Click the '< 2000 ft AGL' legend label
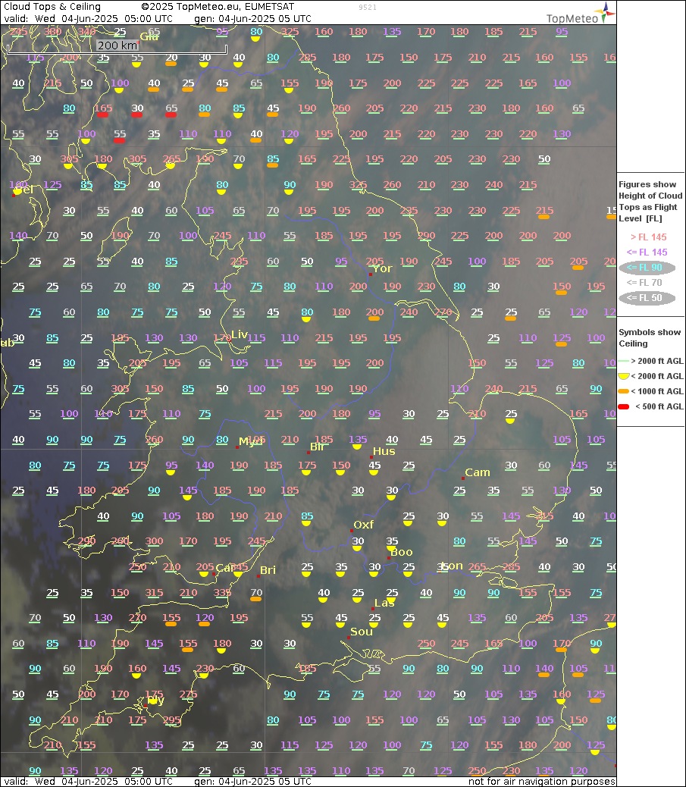686x787 pixels. tap(657, 376)
